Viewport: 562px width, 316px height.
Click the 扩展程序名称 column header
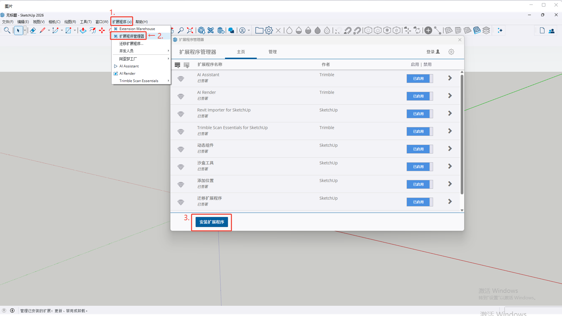[210, 65]
